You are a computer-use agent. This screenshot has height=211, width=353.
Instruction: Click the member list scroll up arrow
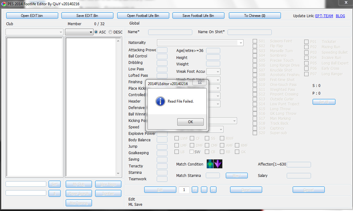coord(118,41)
